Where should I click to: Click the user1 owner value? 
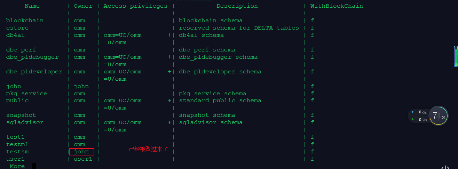(x=83, y=159)
